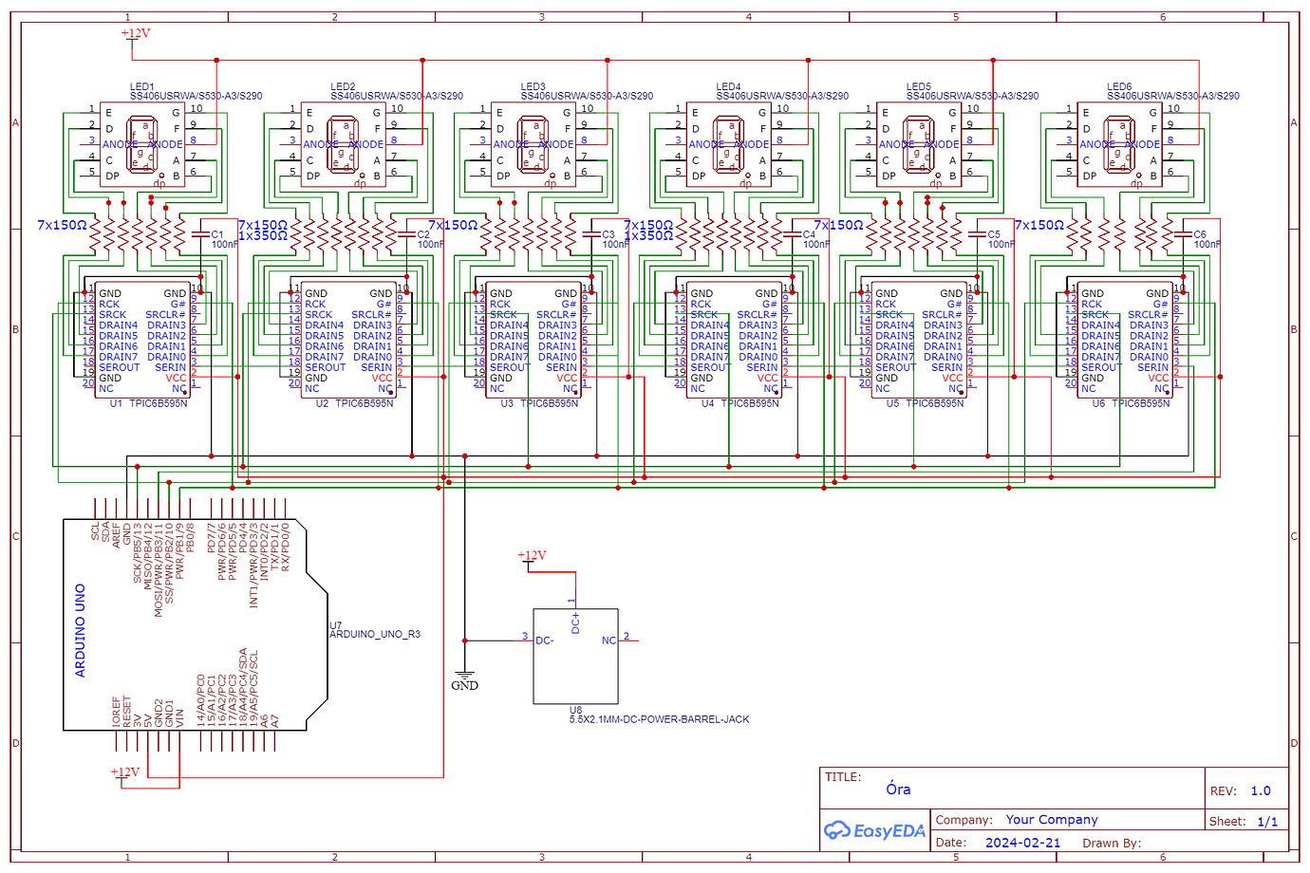The height and width of the screenshot is (873, 1310).
Task: Select the Your Company name text
Action: [1054, 819]
